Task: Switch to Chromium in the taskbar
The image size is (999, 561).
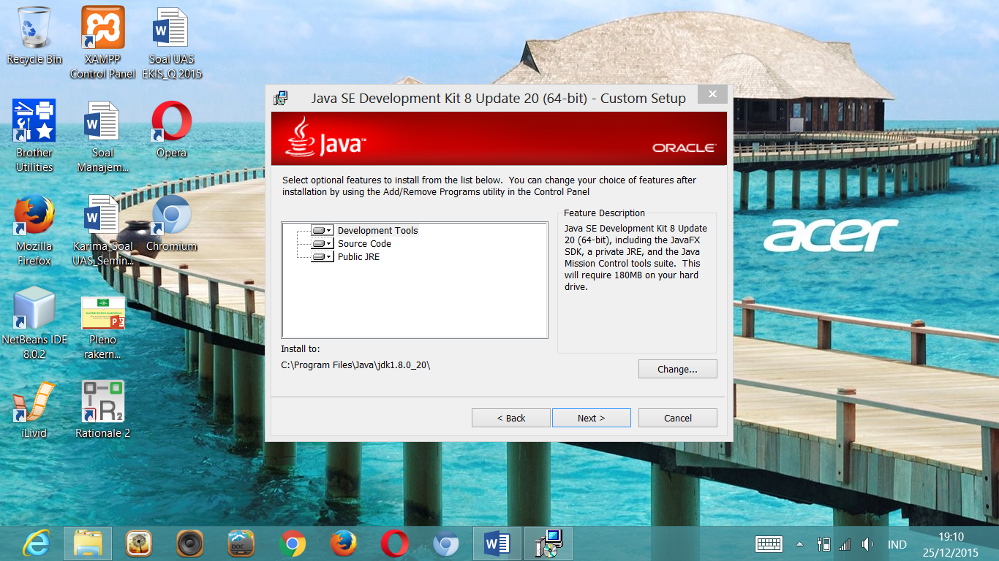Action: pos(445,543)
